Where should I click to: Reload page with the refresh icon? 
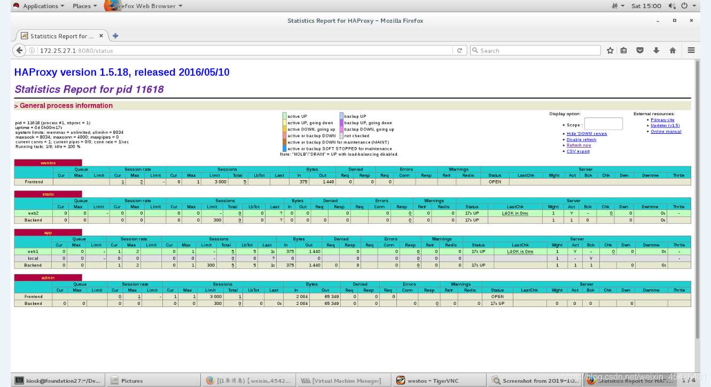click(x=459, y=50)
